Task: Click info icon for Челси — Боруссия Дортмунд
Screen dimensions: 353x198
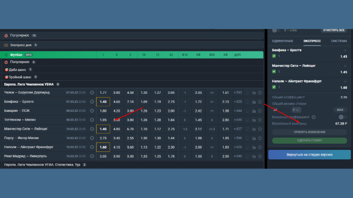Action: click(x=92, y=92)
